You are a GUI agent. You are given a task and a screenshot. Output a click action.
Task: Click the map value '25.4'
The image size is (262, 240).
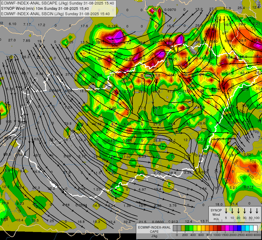click(241, 8)
